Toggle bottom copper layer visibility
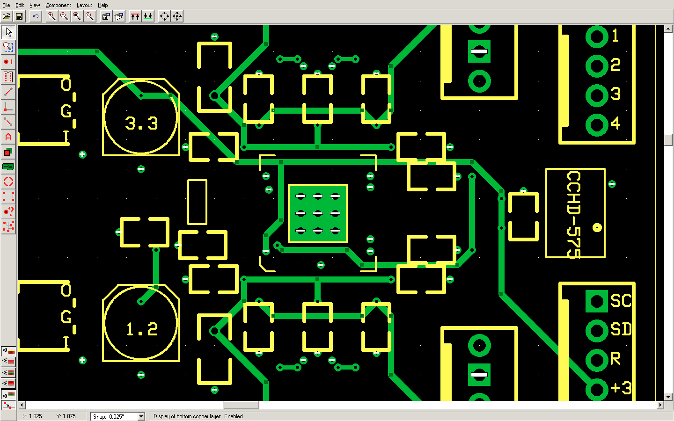Viewport: 674px width, 421px height. (8, 395)
